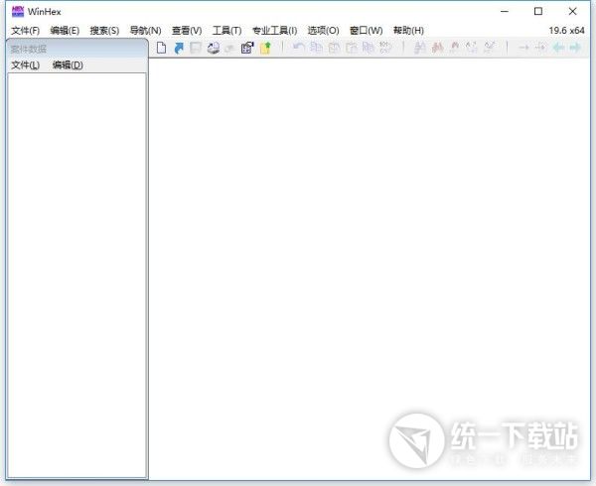Viewport: 596px width, 486px height.
Task: Click inside the empty case data list
Action: (x=77, y=276)
